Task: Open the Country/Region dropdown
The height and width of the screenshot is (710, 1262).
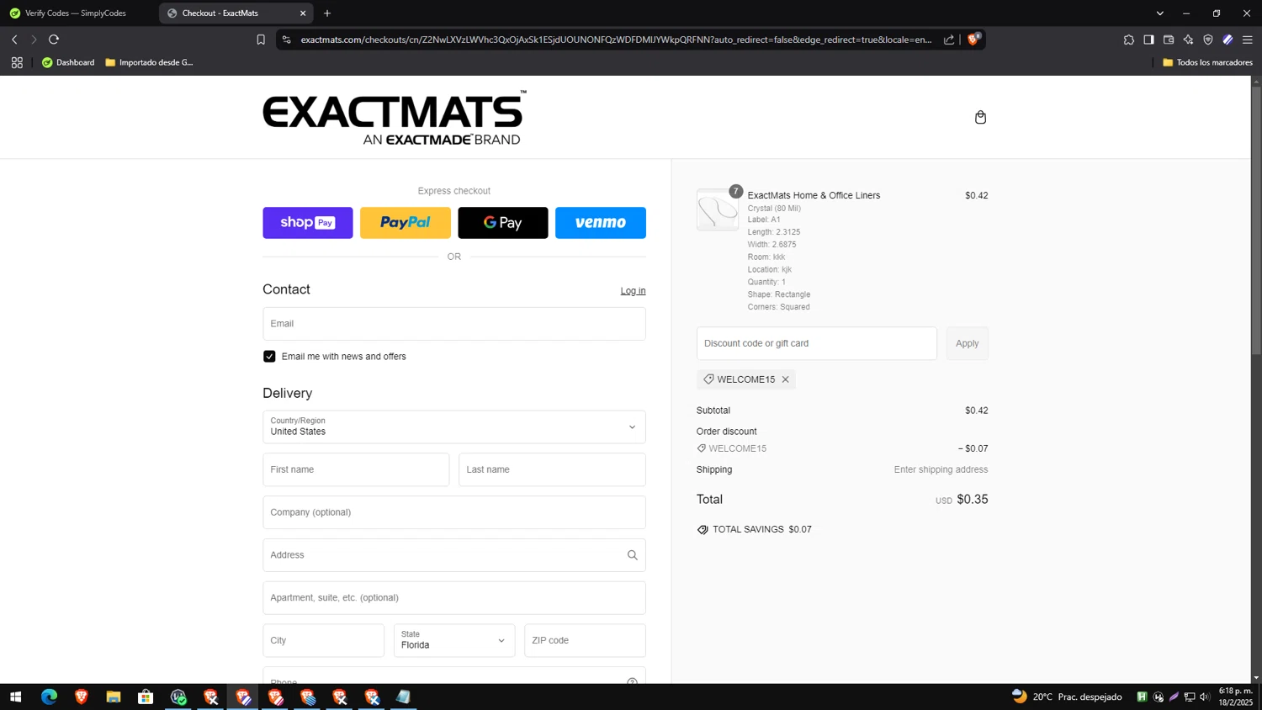Action: click(454, 427)
